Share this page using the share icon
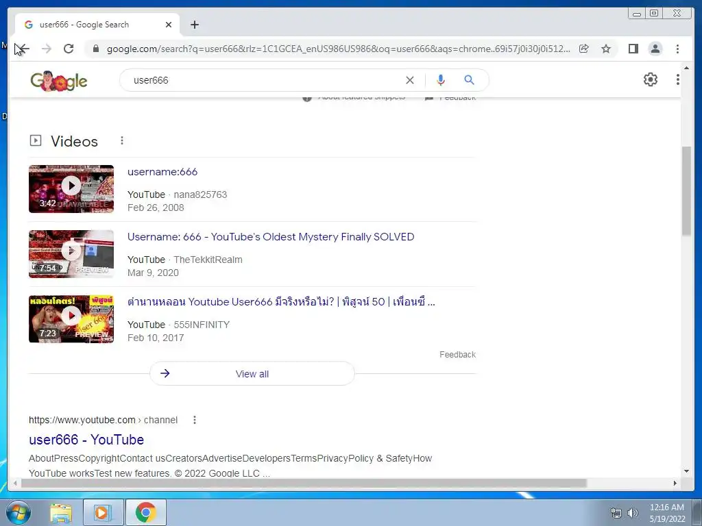 click(x=583, y=49)
